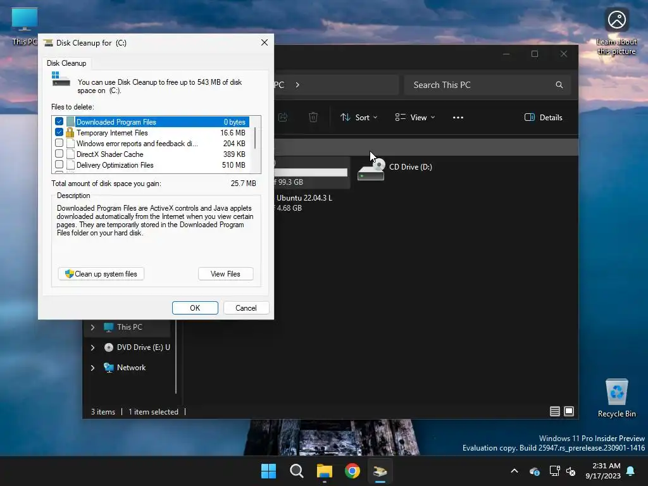Close the Disk Cleanup dialog
Screen dimensions: 648x486
pos(265,42)
